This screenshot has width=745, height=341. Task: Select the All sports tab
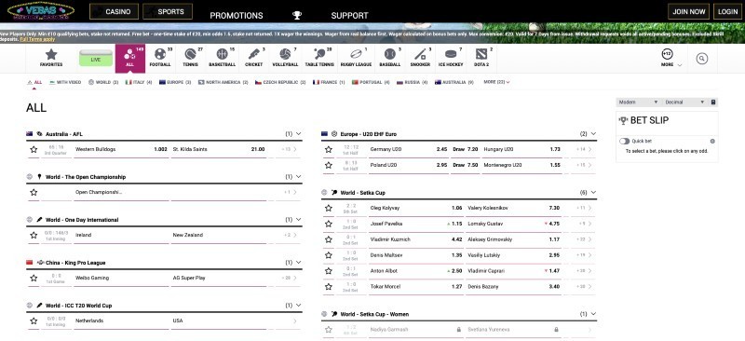pos(130,58)
